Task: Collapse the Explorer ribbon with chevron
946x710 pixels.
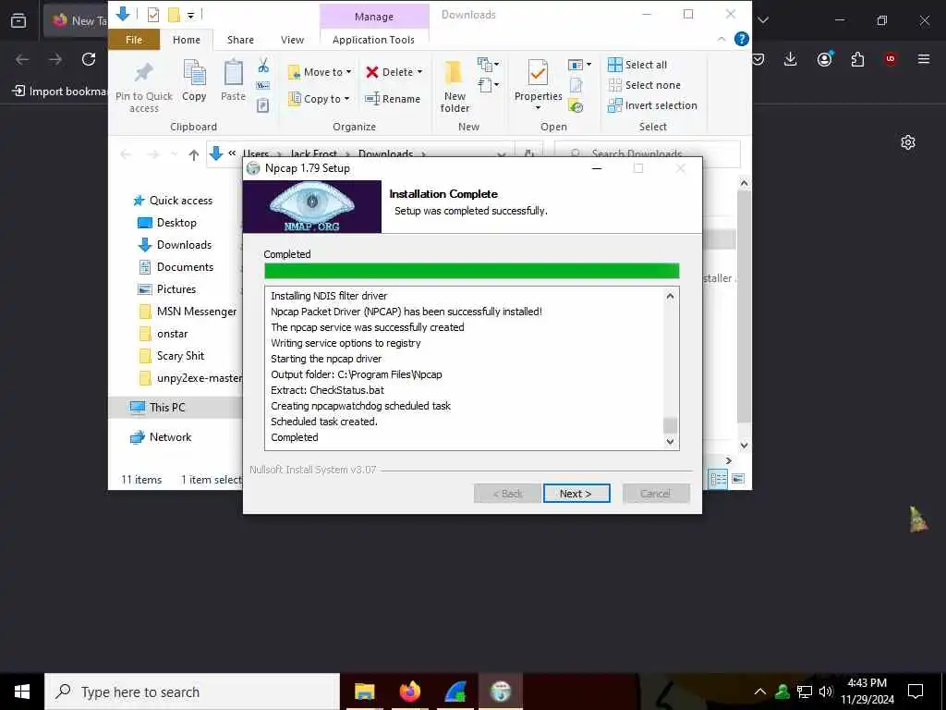Action: pos(722,39)
